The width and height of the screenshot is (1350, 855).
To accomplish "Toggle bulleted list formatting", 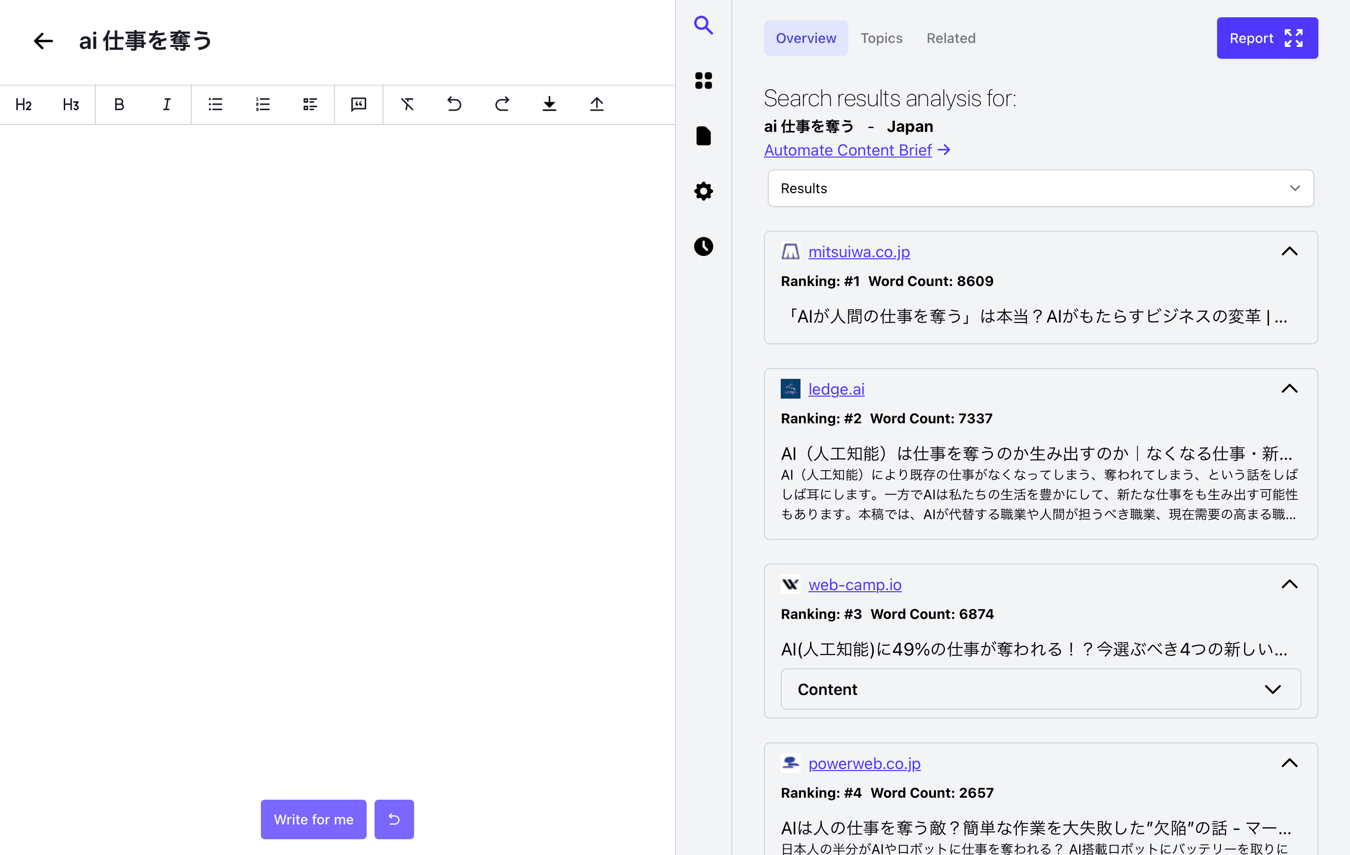I will coord(215,104).
